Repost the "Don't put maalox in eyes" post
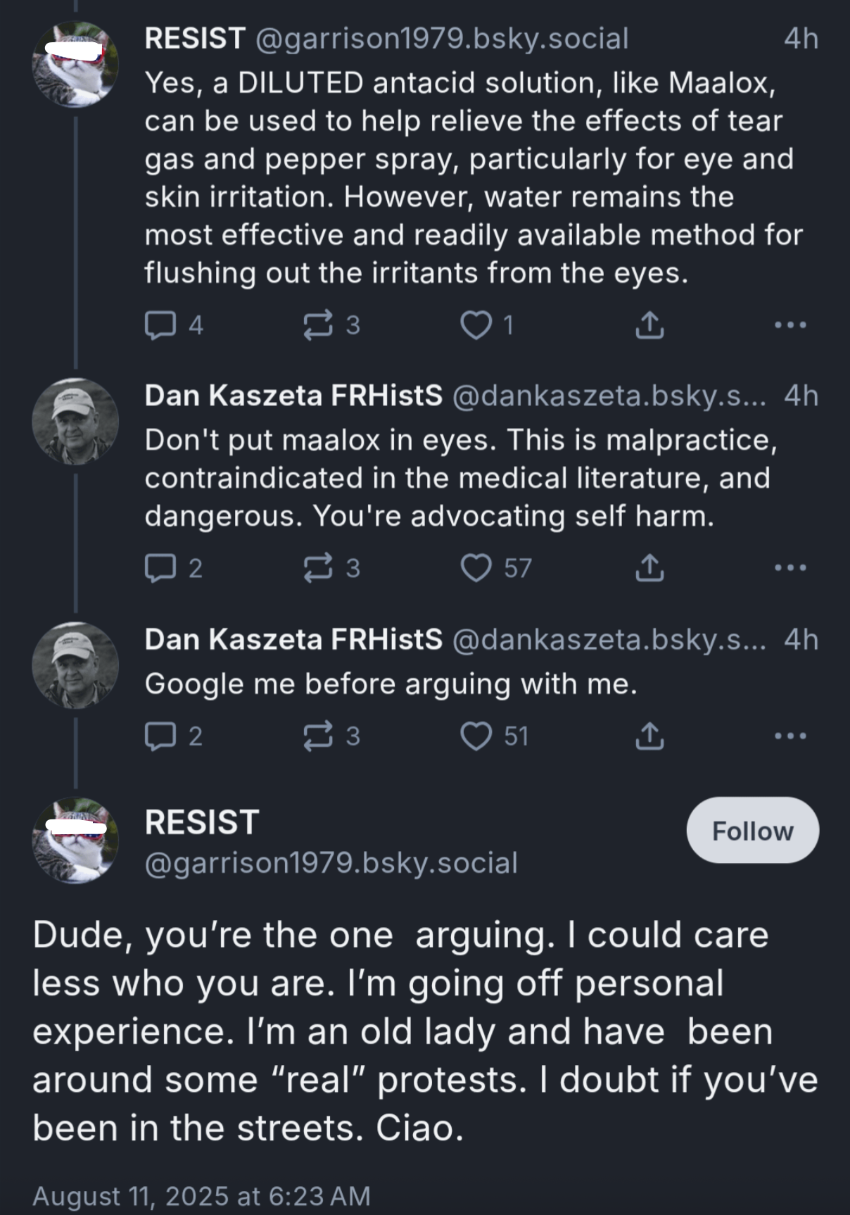 click(x=317, y=568)
